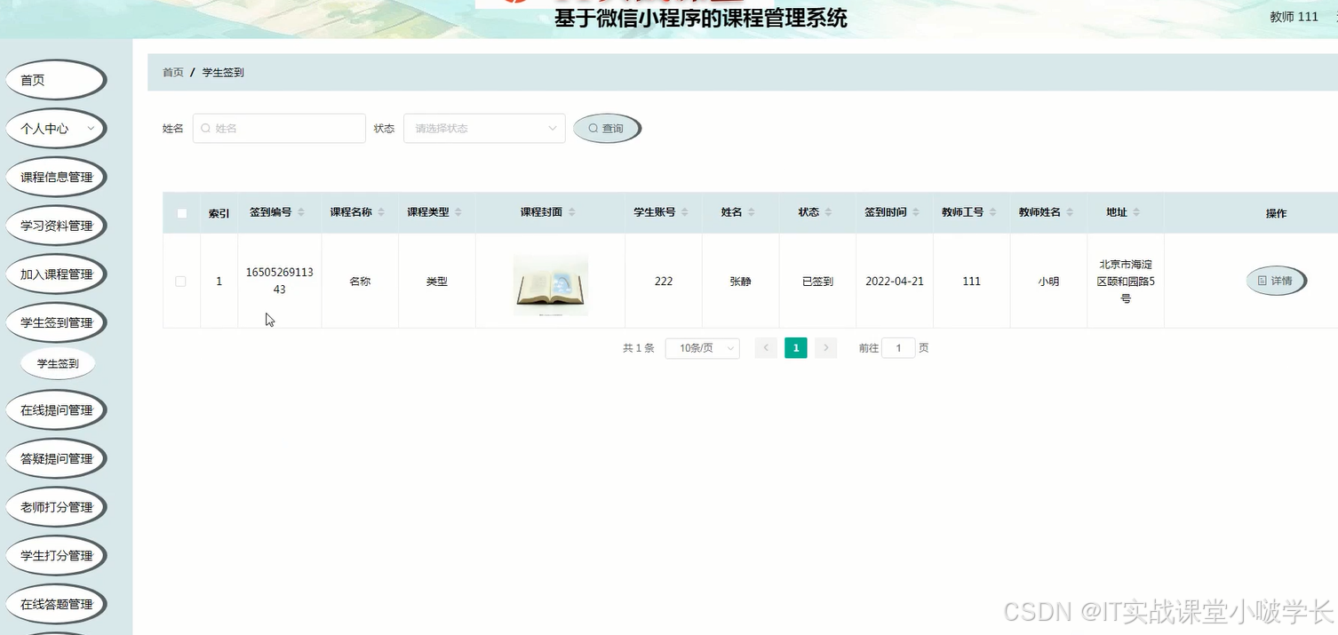Image resolution: width=1338 pixels, height=635 pixels.
Task: Open 在线答题管理 menu
Action: tap(56, 604)
